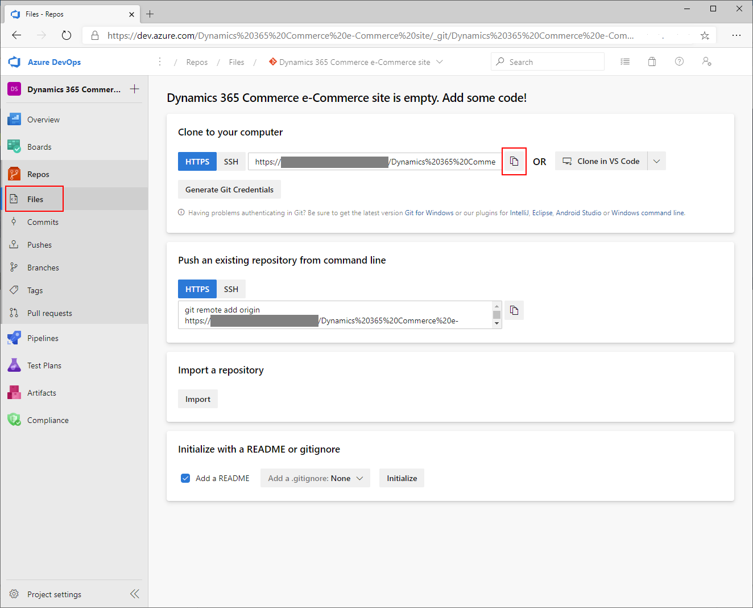Click the help question mark icon

tap(679, 61)
